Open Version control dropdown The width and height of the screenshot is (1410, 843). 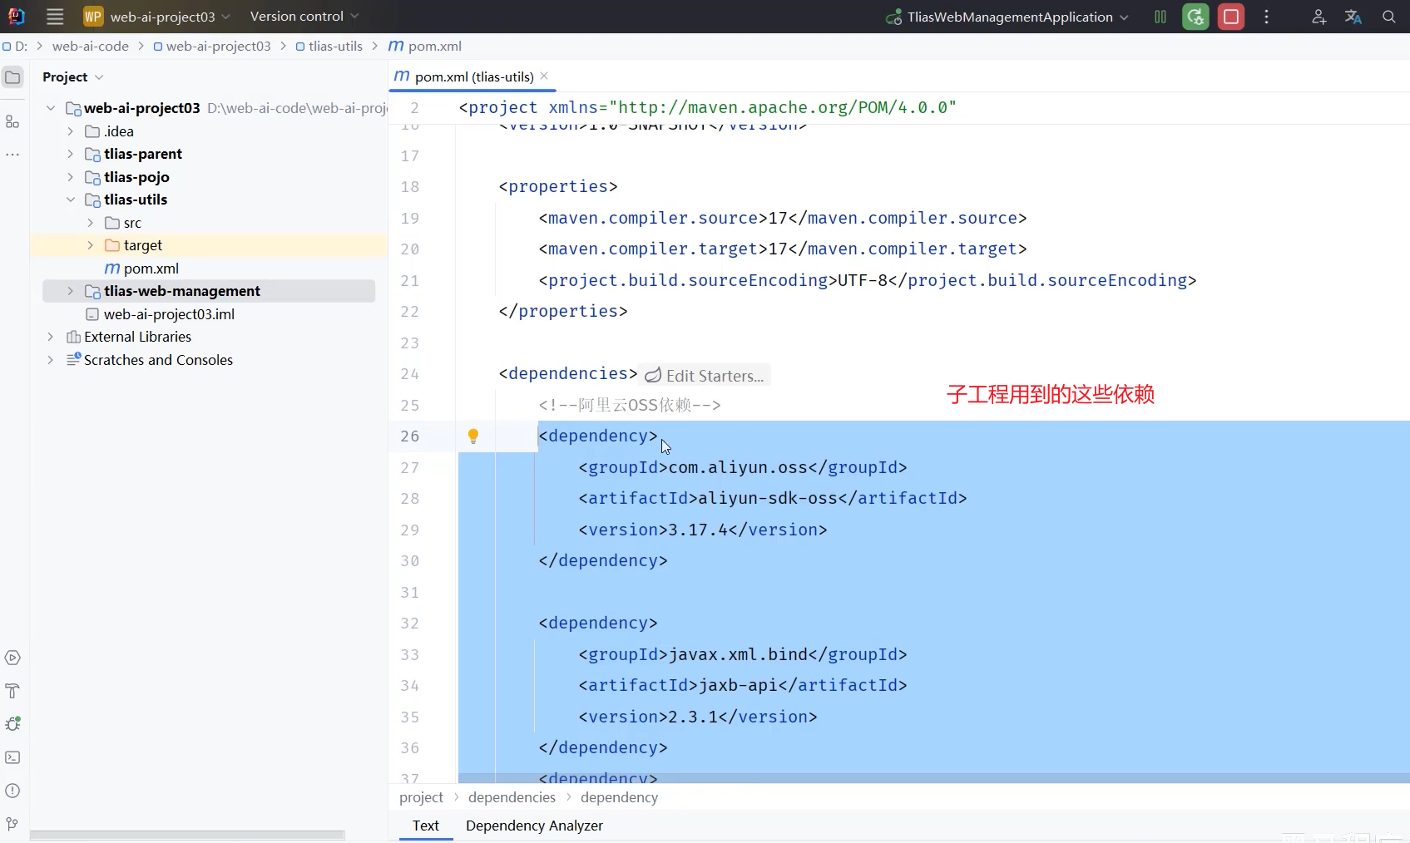point(304,17)
